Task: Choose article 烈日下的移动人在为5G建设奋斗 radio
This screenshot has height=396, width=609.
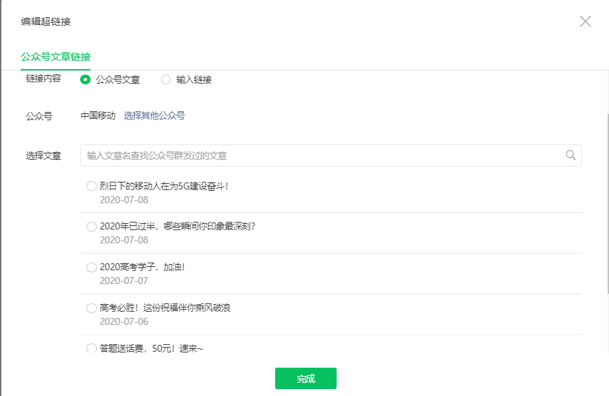Action: pyautogui.click(x=91, y=186)
